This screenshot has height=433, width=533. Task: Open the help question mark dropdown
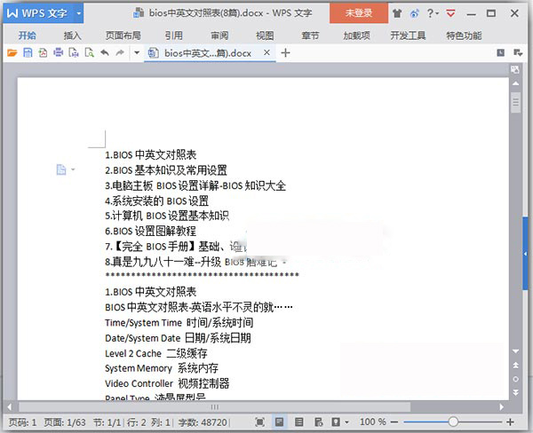tap(433, 13)
